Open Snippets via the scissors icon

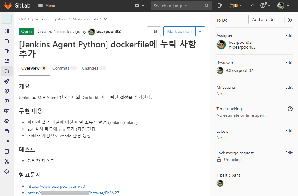6,161
